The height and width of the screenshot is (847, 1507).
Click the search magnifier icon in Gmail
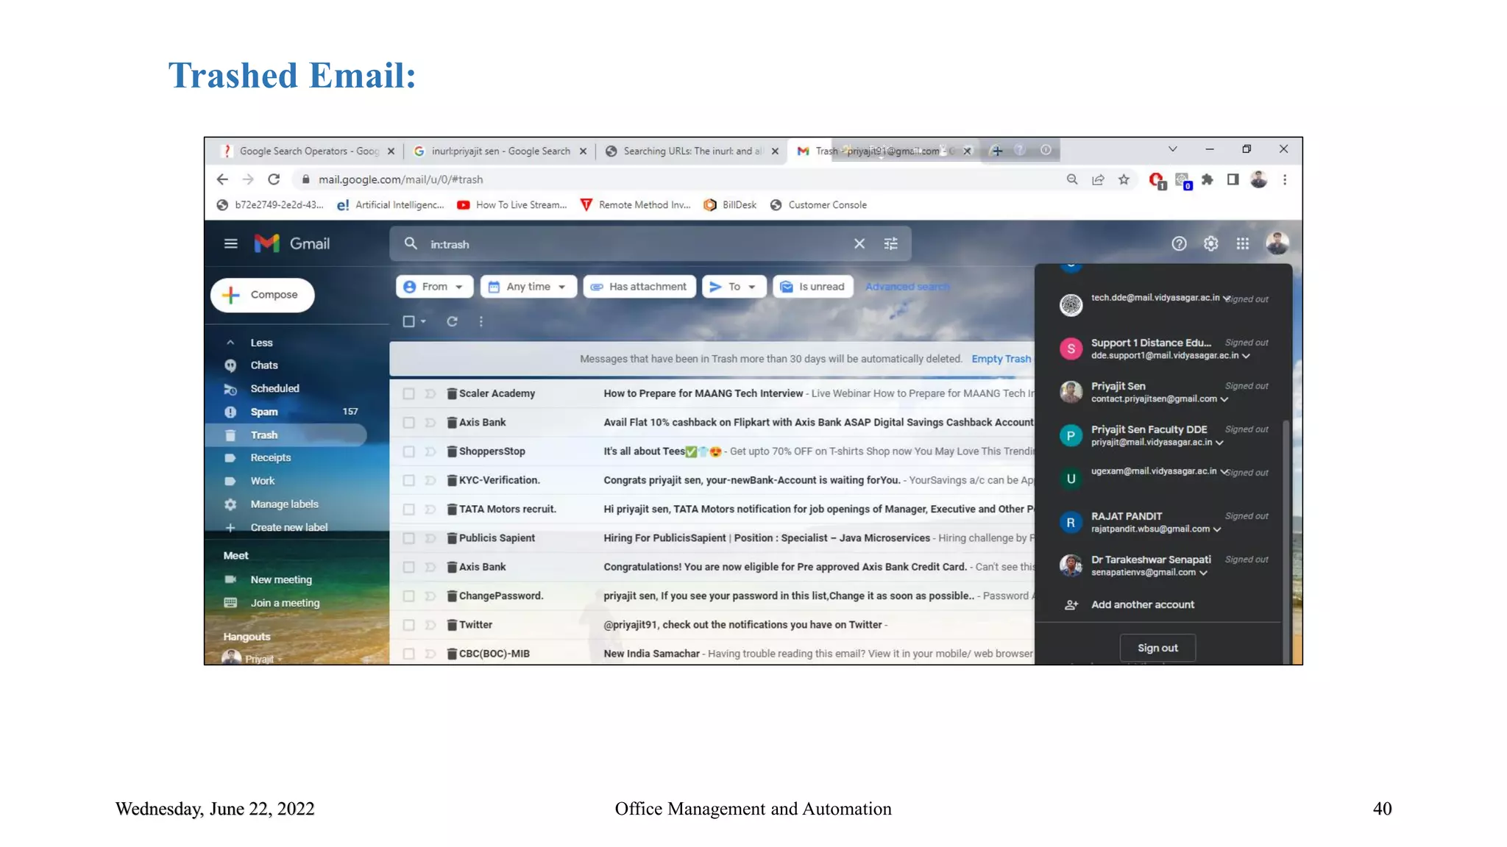[x=411, y=243]
